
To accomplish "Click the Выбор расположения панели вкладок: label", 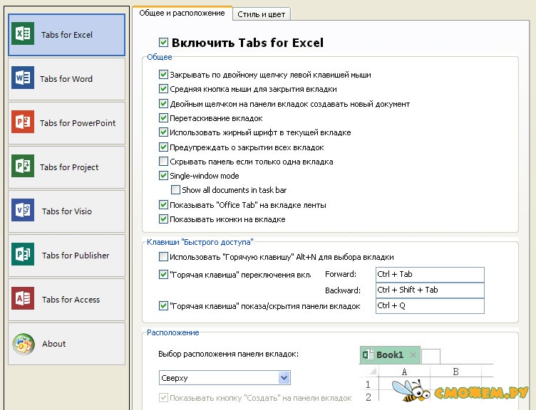I will tap(228, 354).
